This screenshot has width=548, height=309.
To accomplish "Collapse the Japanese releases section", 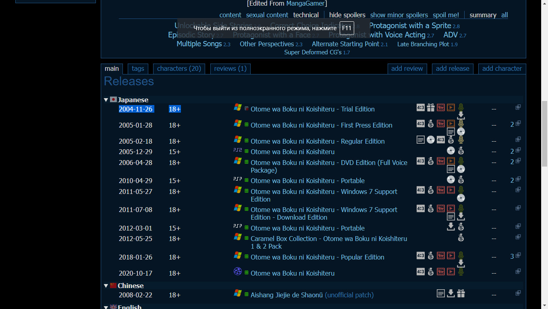I will 106,100.
